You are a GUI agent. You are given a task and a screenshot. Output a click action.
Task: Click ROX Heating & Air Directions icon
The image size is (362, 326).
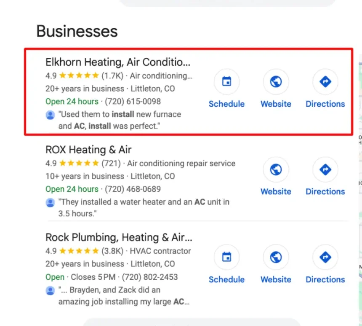pos(325,169)
